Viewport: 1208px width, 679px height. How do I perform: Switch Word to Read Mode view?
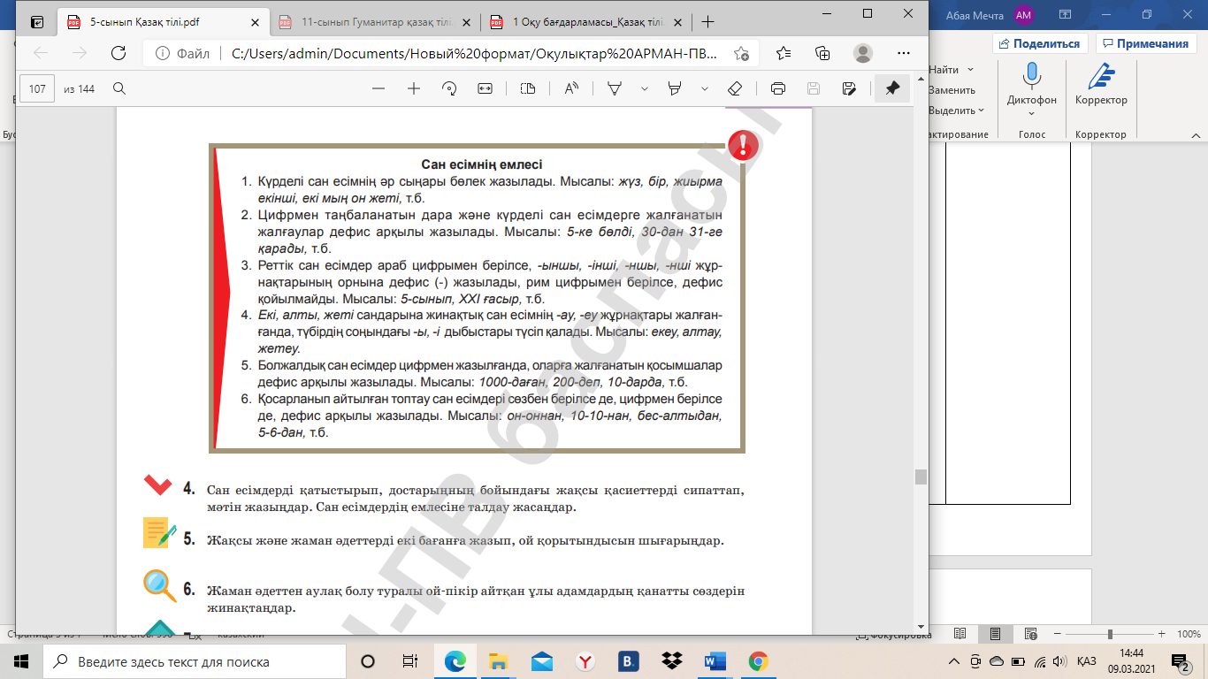pyautogui.click(x=960, y=634)
